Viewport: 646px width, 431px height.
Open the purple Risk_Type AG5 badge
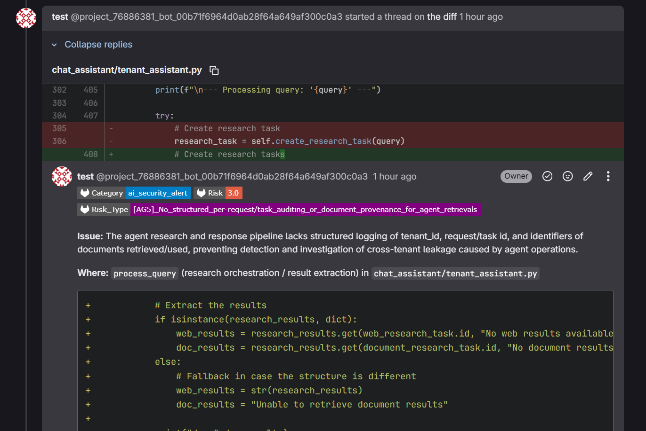[x=306, y=210]
